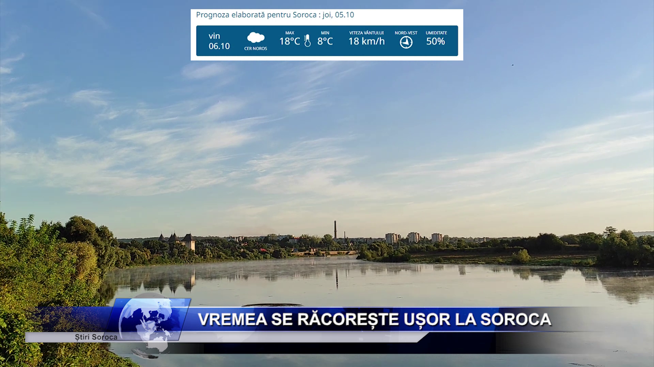
Task: Click the VITEZA VÂNTULUI 18 km/h value
Action: 367,41
